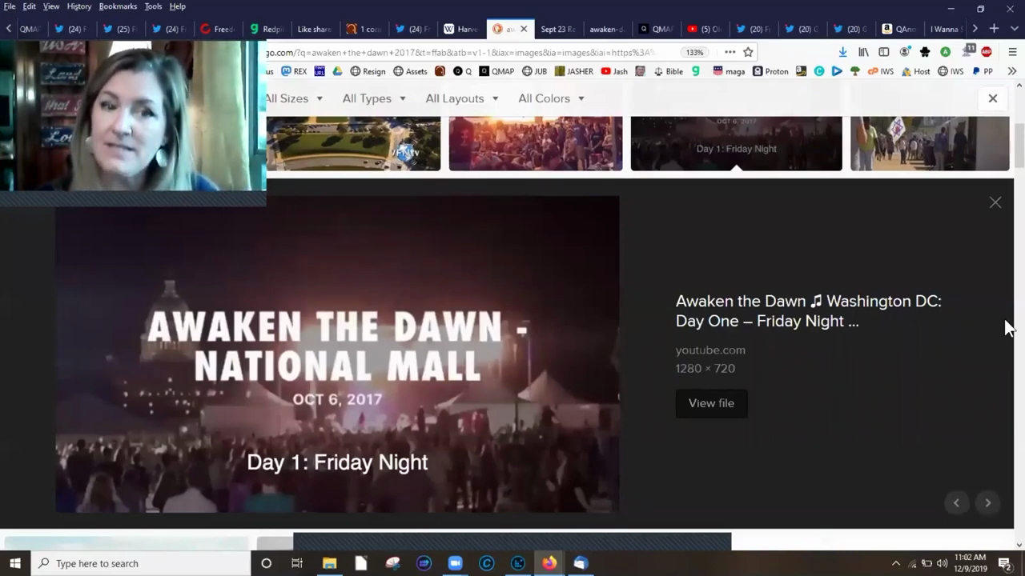Close the image detail panel

995,202
